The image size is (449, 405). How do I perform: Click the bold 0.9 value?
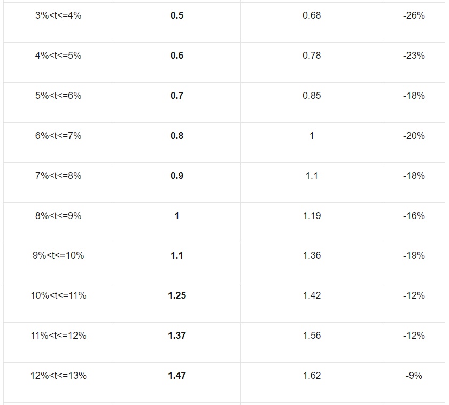coord(177,176)
